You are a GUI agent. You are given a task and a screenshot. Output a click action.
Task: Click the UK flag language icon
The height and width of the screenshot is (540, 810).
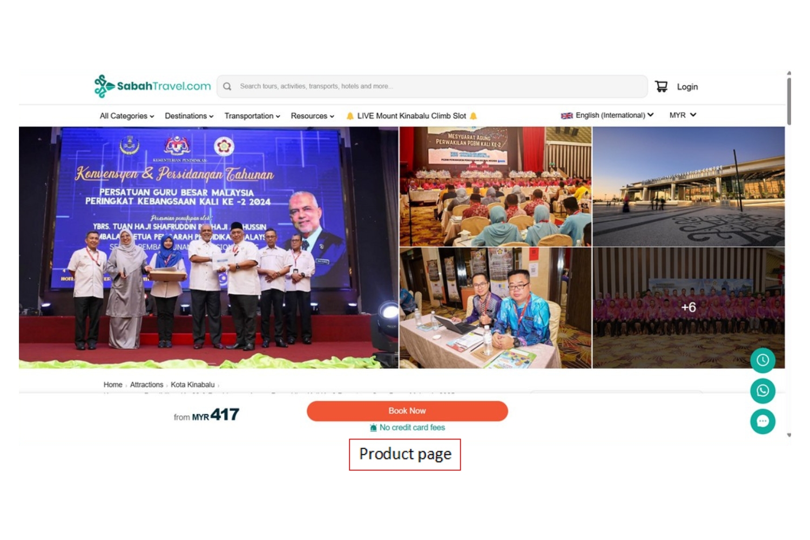(566, 116)
